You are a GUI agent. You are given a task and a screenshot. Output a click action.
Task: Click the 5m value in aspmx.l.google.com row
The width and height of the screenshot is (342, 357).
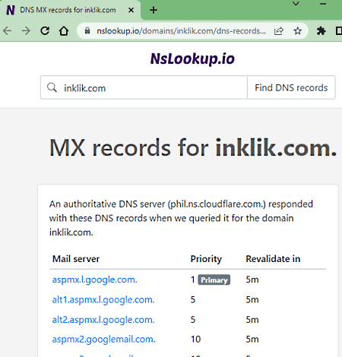click(x=252, y=280)
